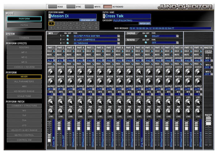Viewport: 218px width, 154px height.
Task: Adjust the Part 5 Reverb knob
Action: (90, 81)
